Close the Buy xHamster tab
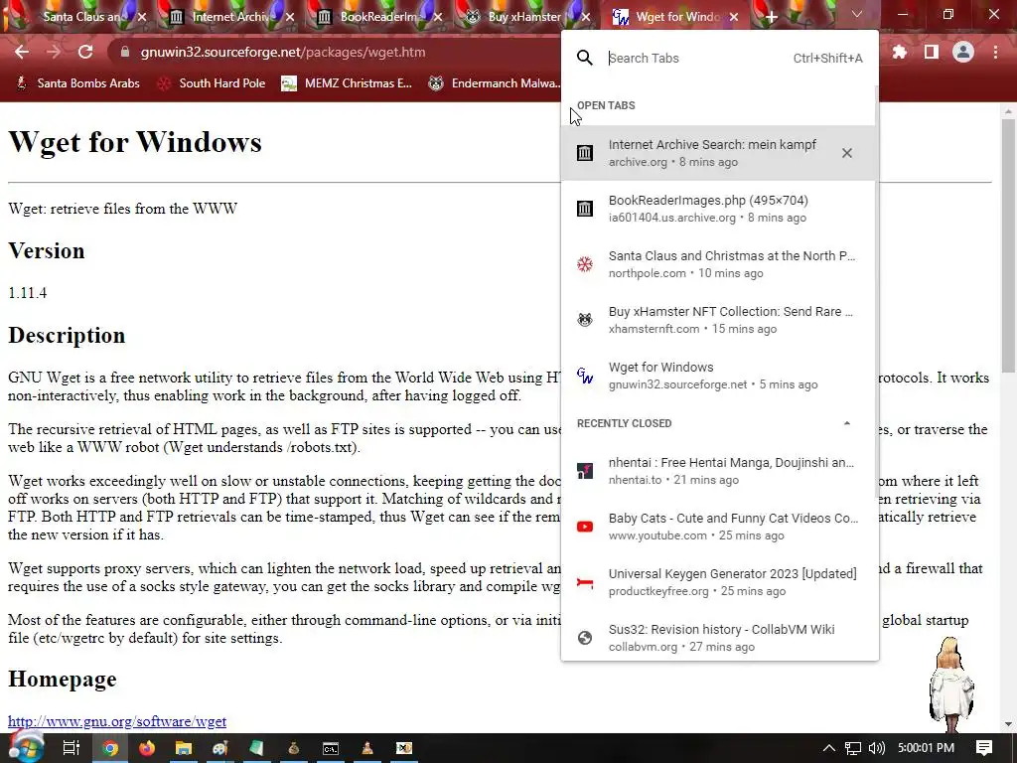The height and width of the screenshot is (763, 1017). (x=586, y=17)
